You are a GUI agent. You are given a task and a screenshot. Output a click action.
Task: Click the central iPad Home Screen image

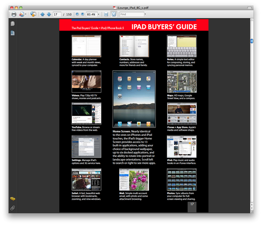(134, 99)
